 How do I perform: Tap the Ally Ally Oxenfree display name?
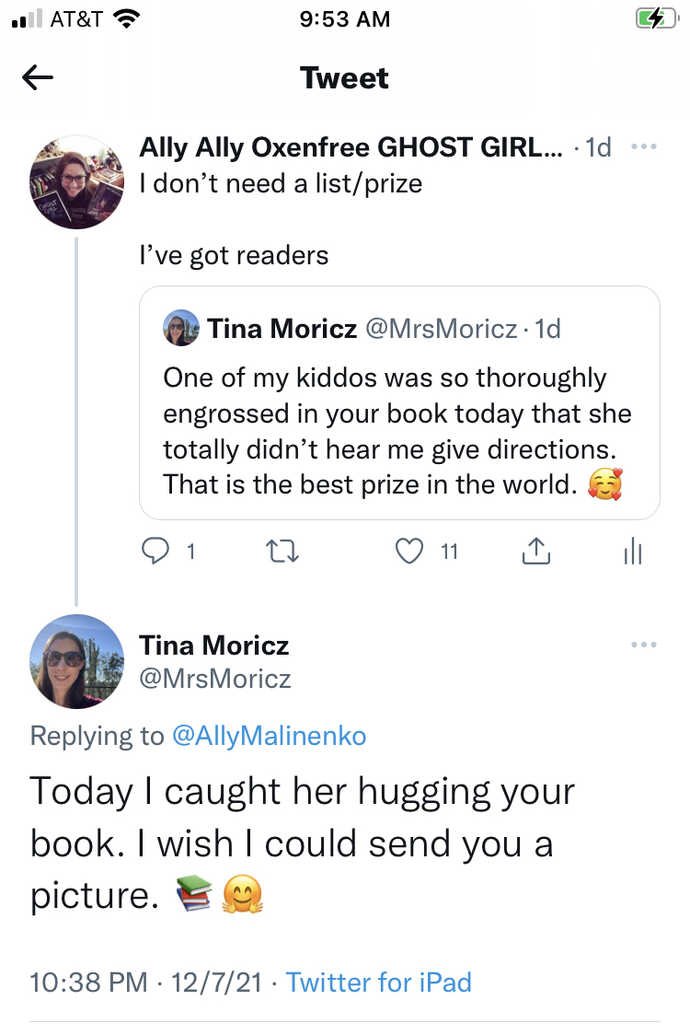tap(351, 147)
